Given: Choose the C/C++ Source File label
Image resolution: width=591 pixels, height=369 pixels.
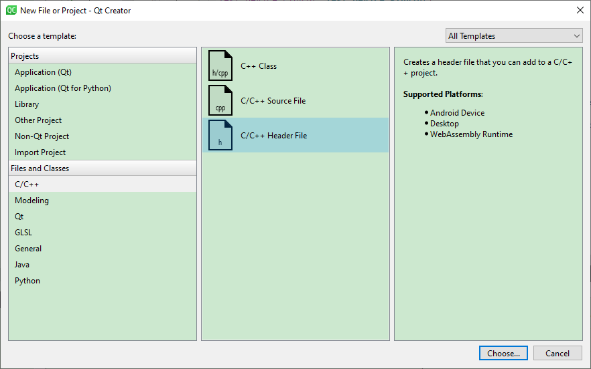Looking at the screenshot, I should (273, 101).
